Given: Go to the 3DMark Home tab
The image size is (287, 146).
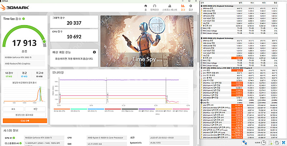Looking at the screenshot, I should pos(146,8).
